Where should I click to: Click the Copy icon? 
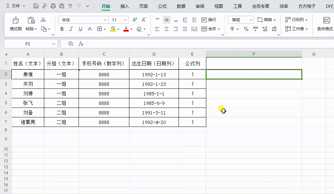(x=44, y=29)
